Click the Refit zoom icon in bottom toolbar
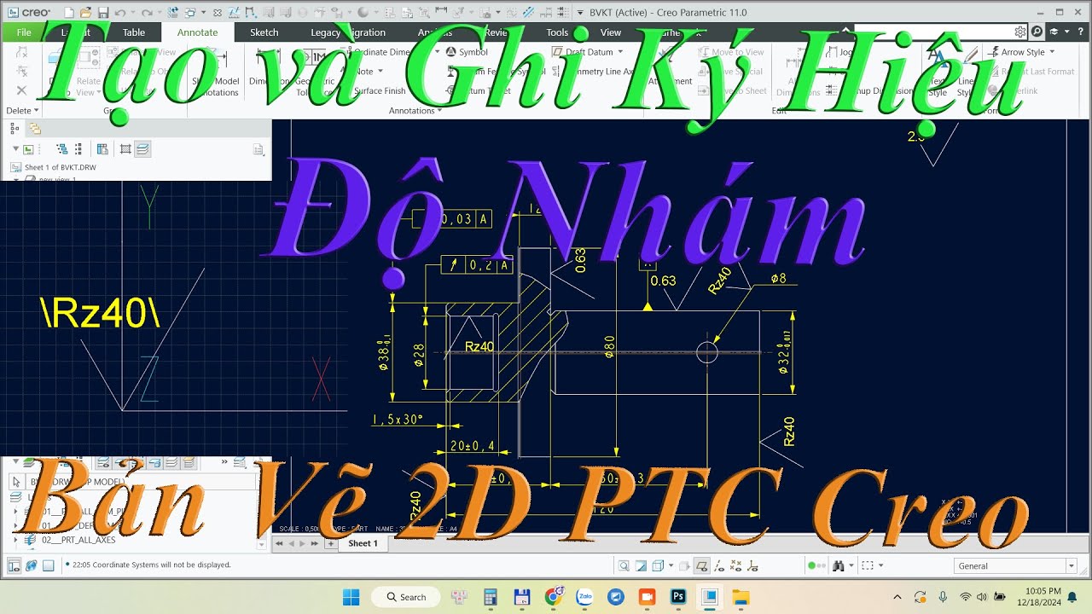This screenshot has width=1092, height=614. point(624,565)
